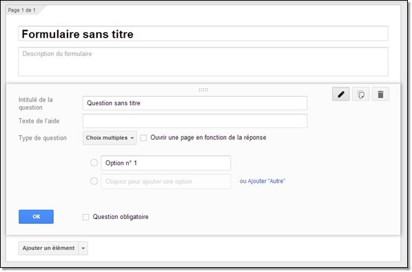Expand the arrow next to 'Ajouter un élément'
Screen dimensions: 412x272
[x=83, y=248]
